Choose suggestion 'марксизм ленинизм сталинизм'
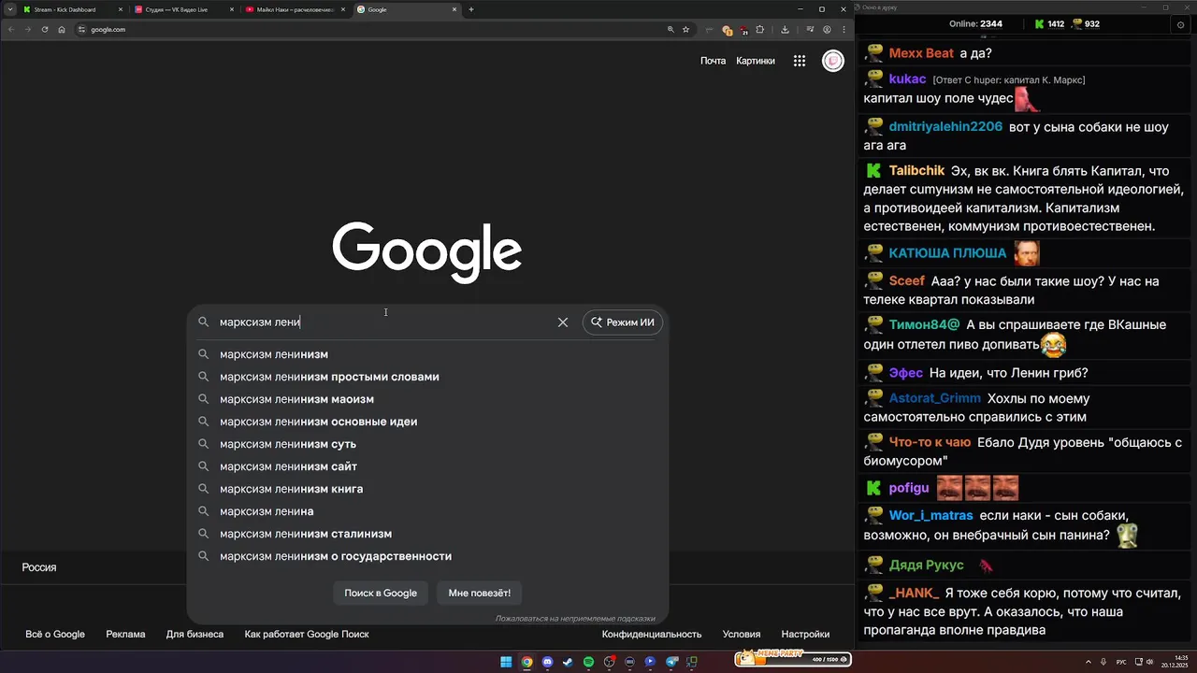The height and width of the screenshot is (673, 1197). 427,534
